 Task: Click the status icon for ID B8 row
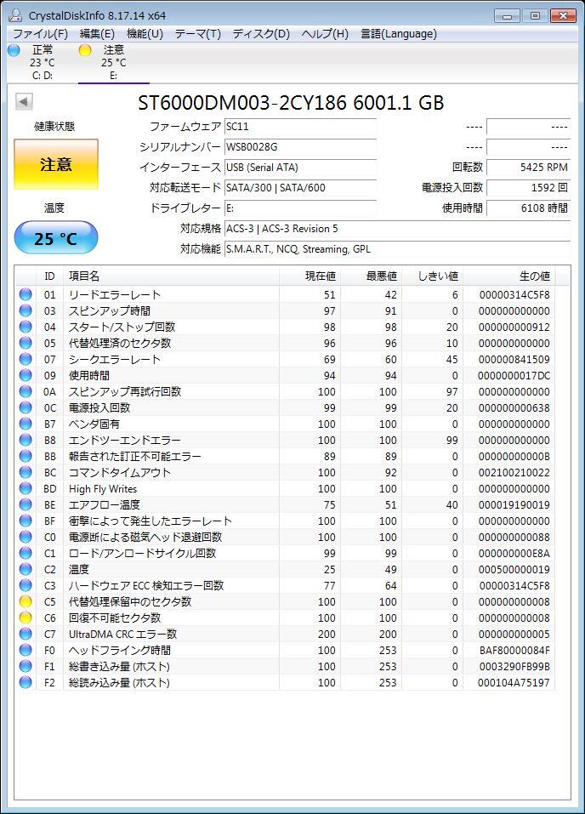pyautogui.click(x=26, y=440)
